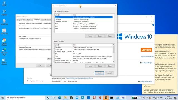Click Edit under user variables
The width and height of the screenshot is (178, 100).
[x=100, y=36]
